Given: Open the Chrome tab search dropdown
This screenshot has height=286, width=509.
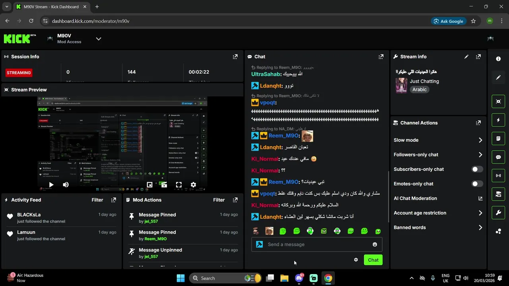Looking at the screenshot, I should click(x=6, y=7).
